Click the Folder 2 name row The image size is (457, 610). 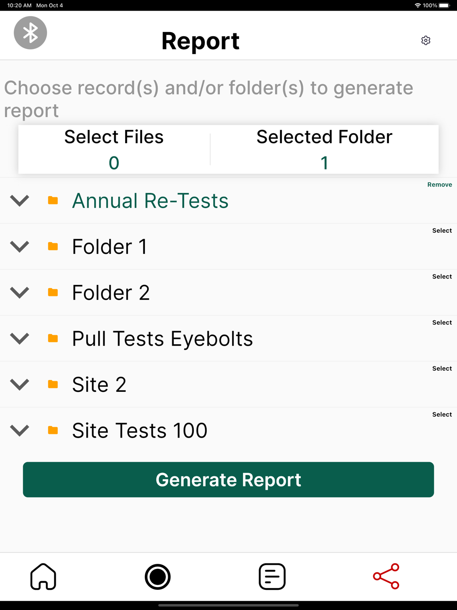[111, 293]
